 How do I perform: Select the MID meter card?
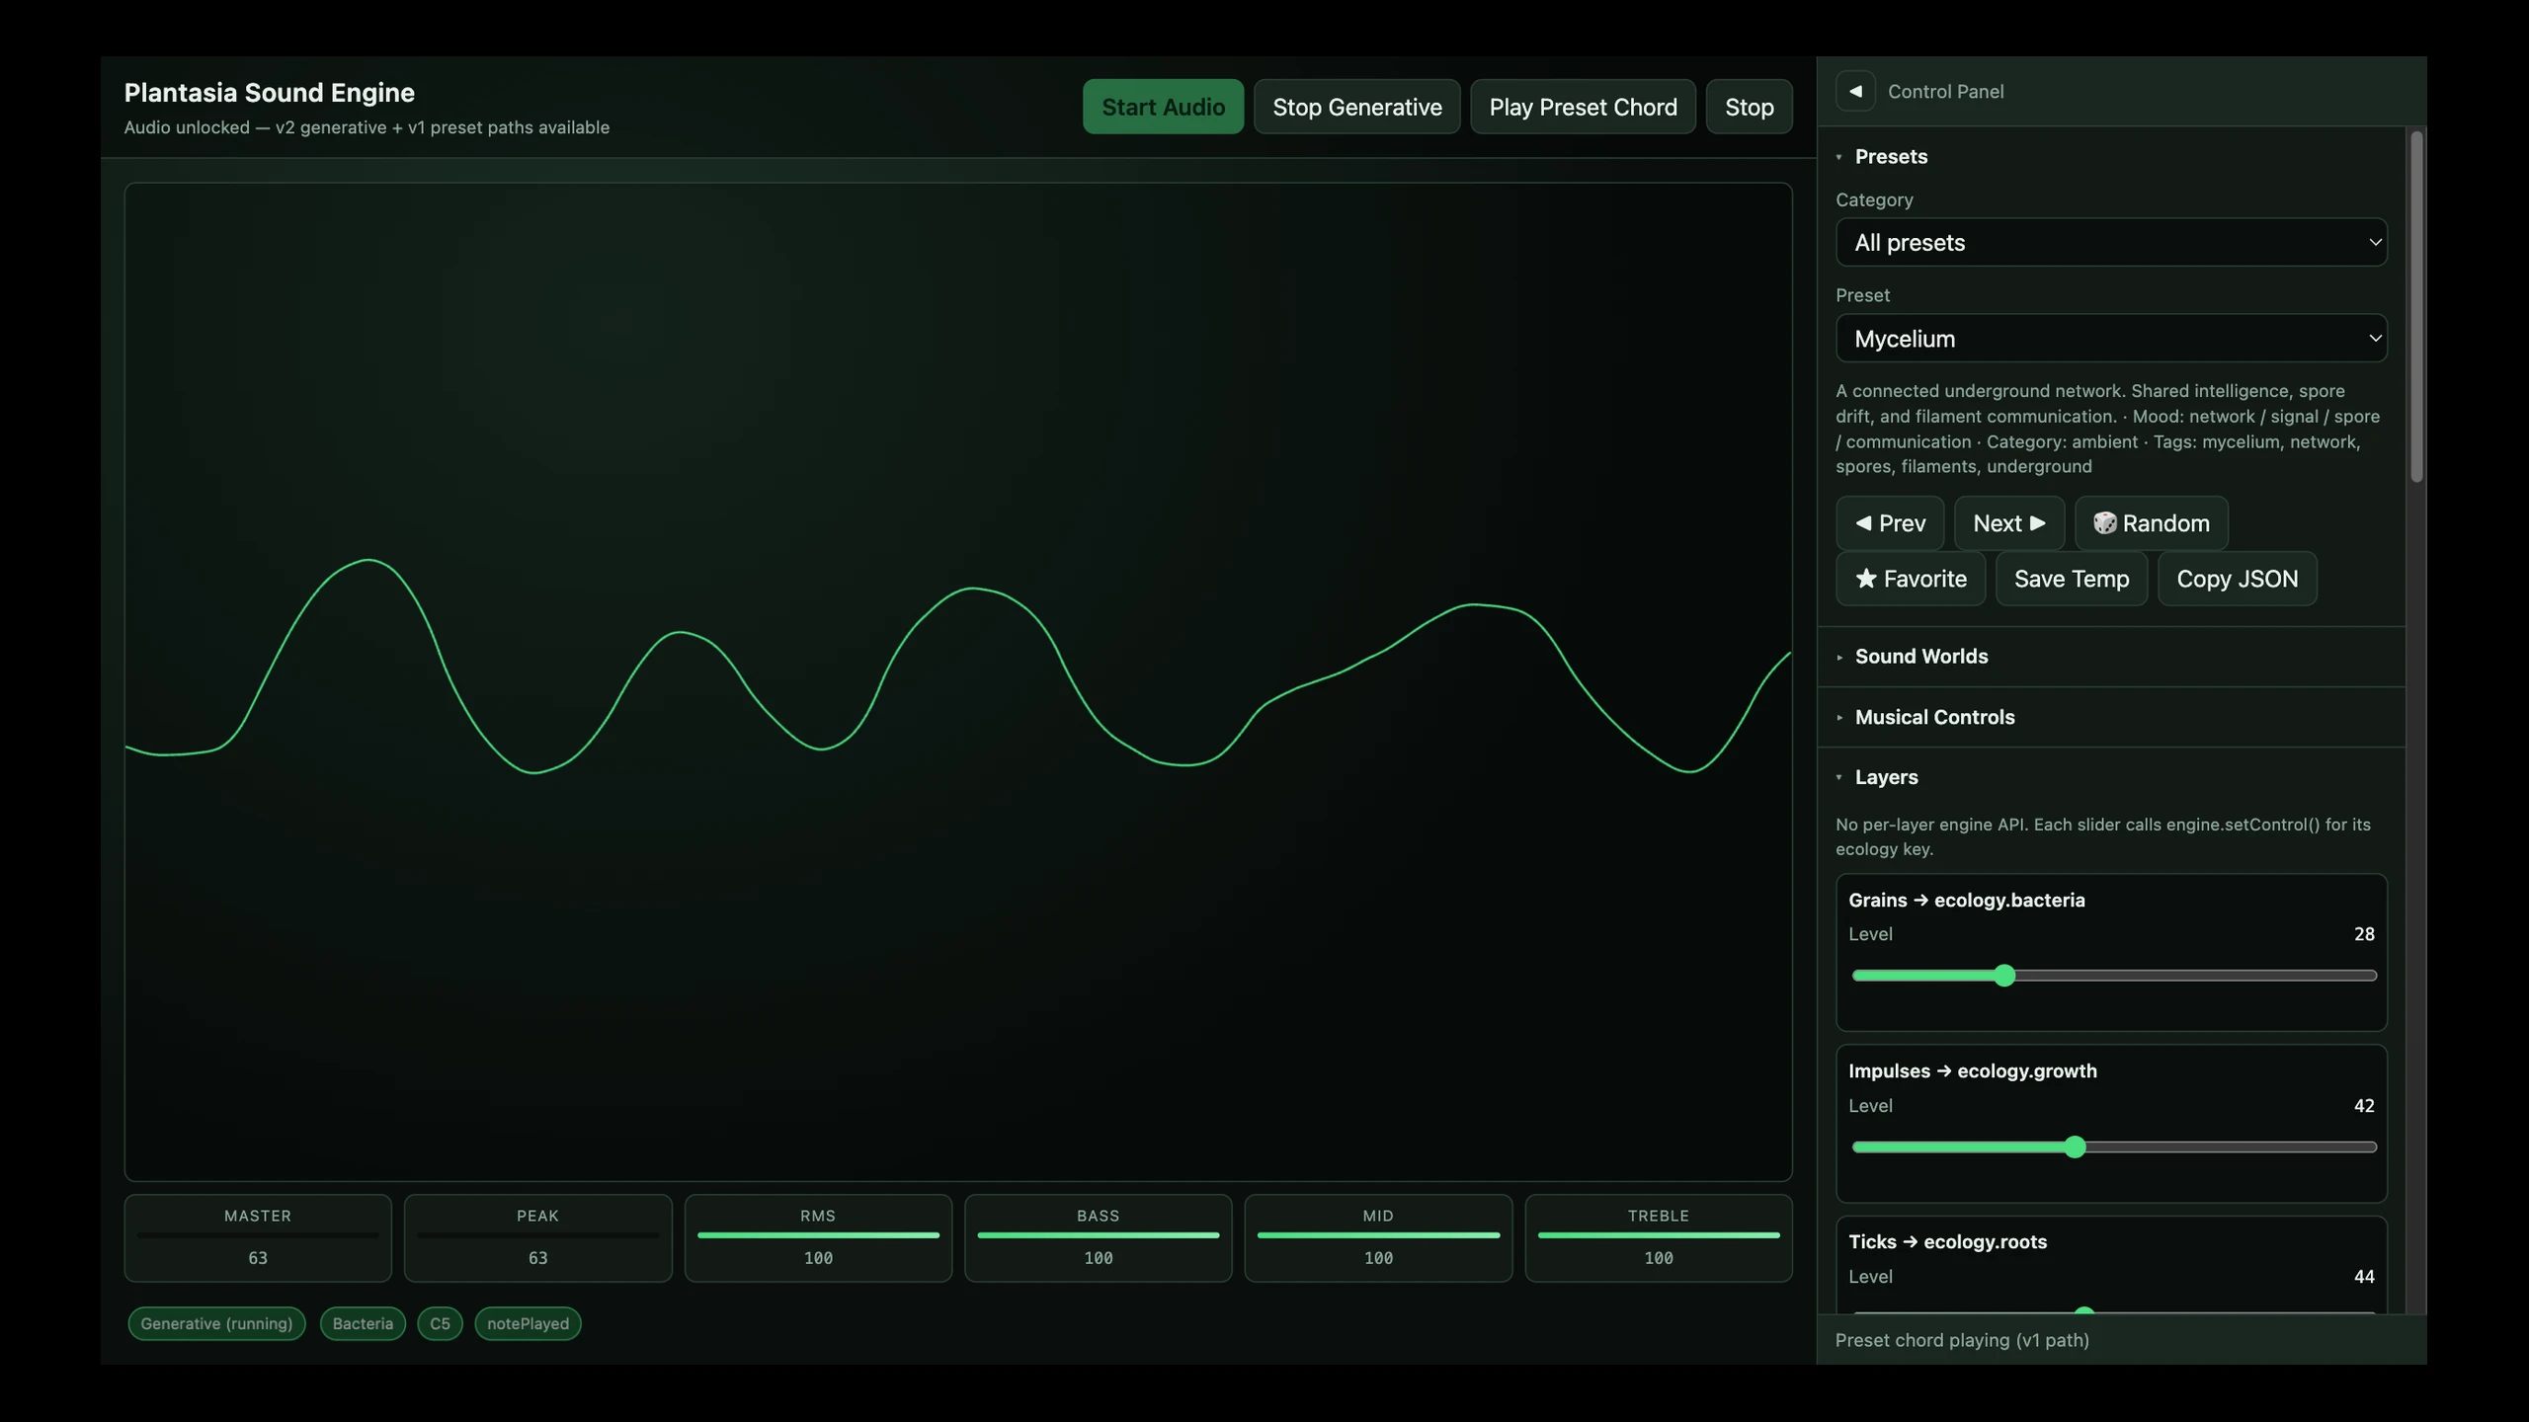[1378, 1238]
